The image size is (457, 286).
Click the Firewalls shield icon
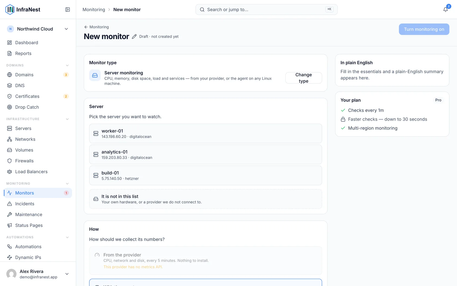point(9,161)
